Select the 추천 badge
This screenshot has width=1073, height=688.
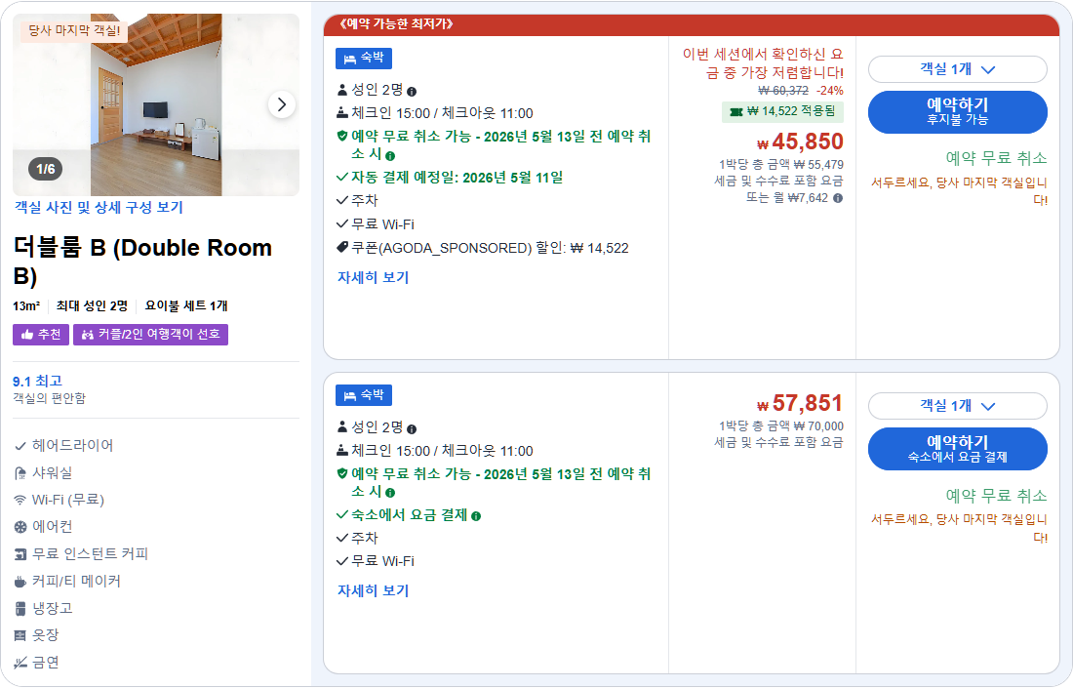click(40, 334)
